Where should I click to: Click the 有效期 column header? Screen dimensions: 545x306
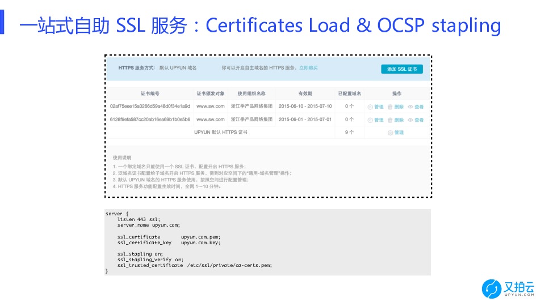305,93
